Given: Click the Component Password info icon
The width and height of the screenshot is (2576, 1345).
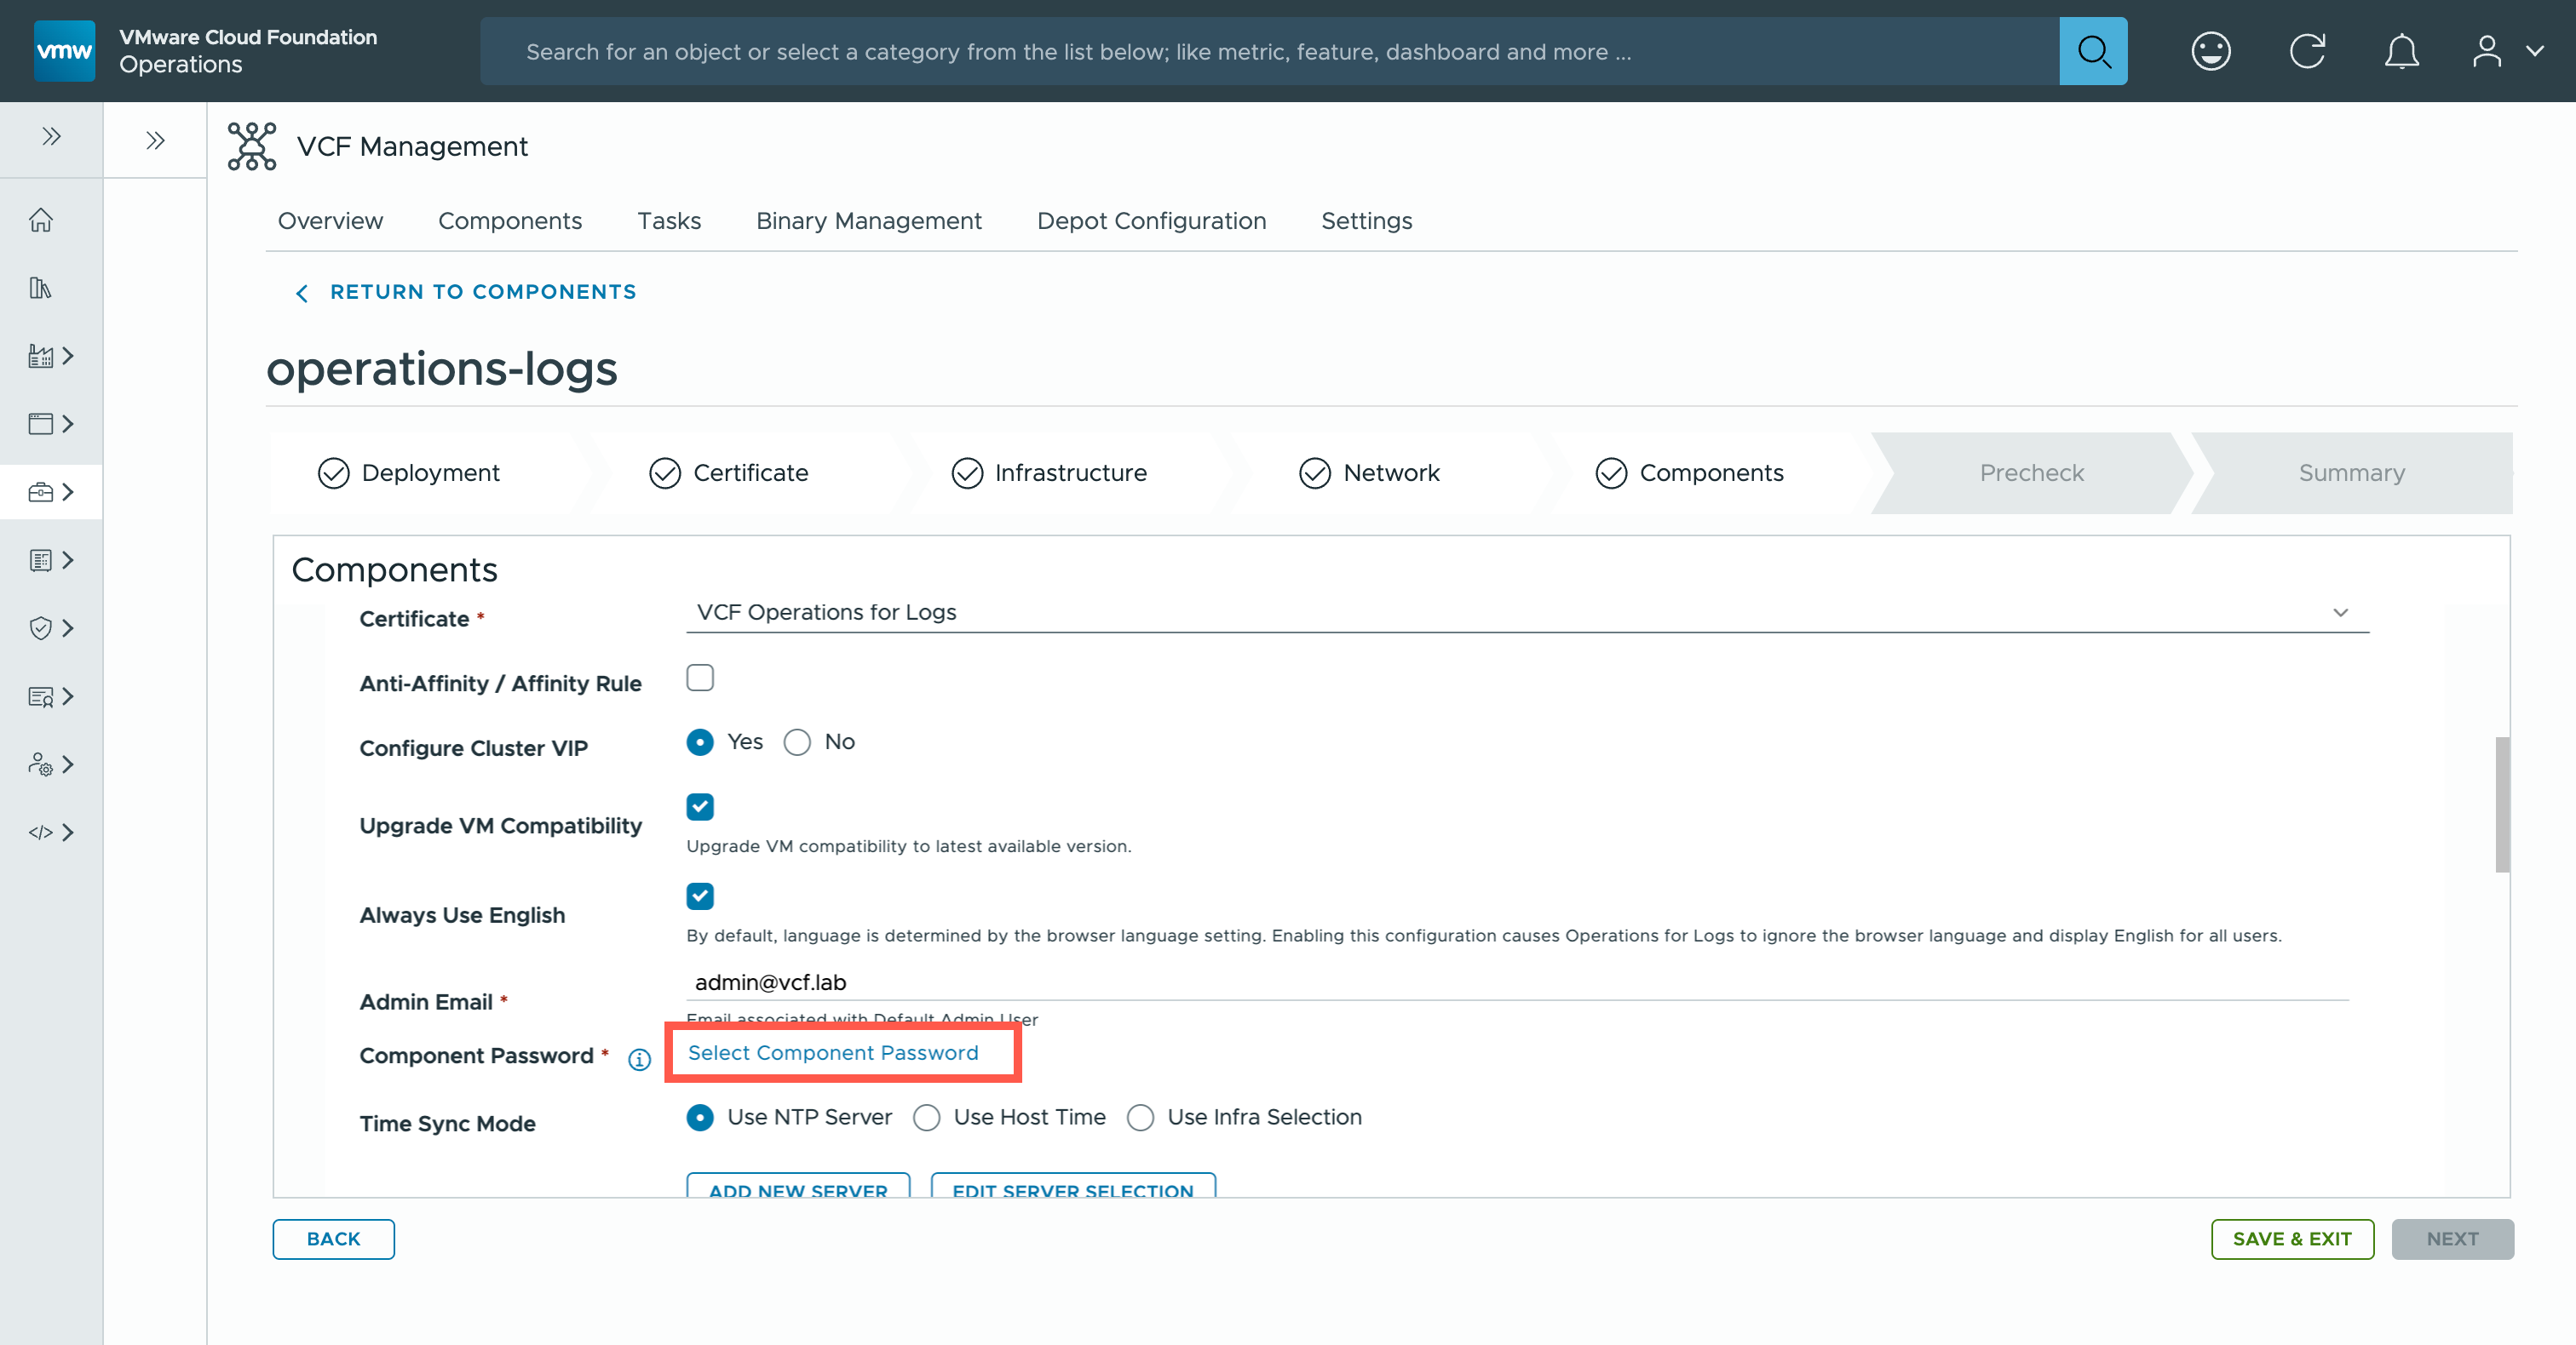Looking at the screenshot, I should (x=639, y=1059).
